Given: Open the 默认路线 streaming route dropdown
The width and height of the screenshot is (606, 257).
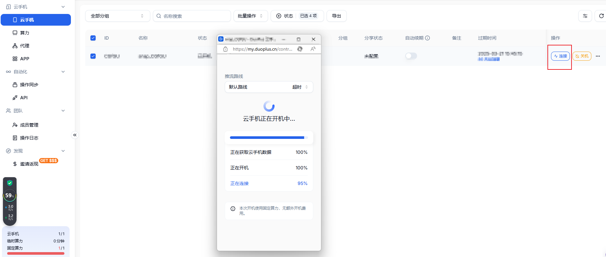Looking at the screenshot, I should click(269, 87).
